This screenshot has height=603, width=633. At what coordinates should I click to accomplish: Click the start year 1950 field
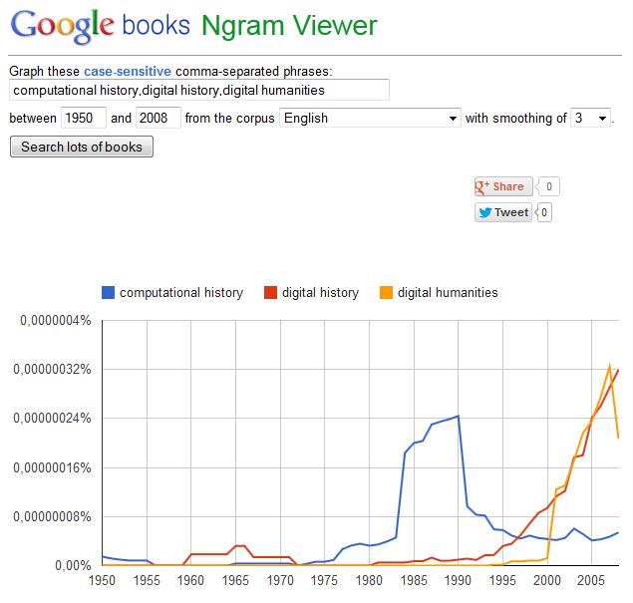coord(84,119)
